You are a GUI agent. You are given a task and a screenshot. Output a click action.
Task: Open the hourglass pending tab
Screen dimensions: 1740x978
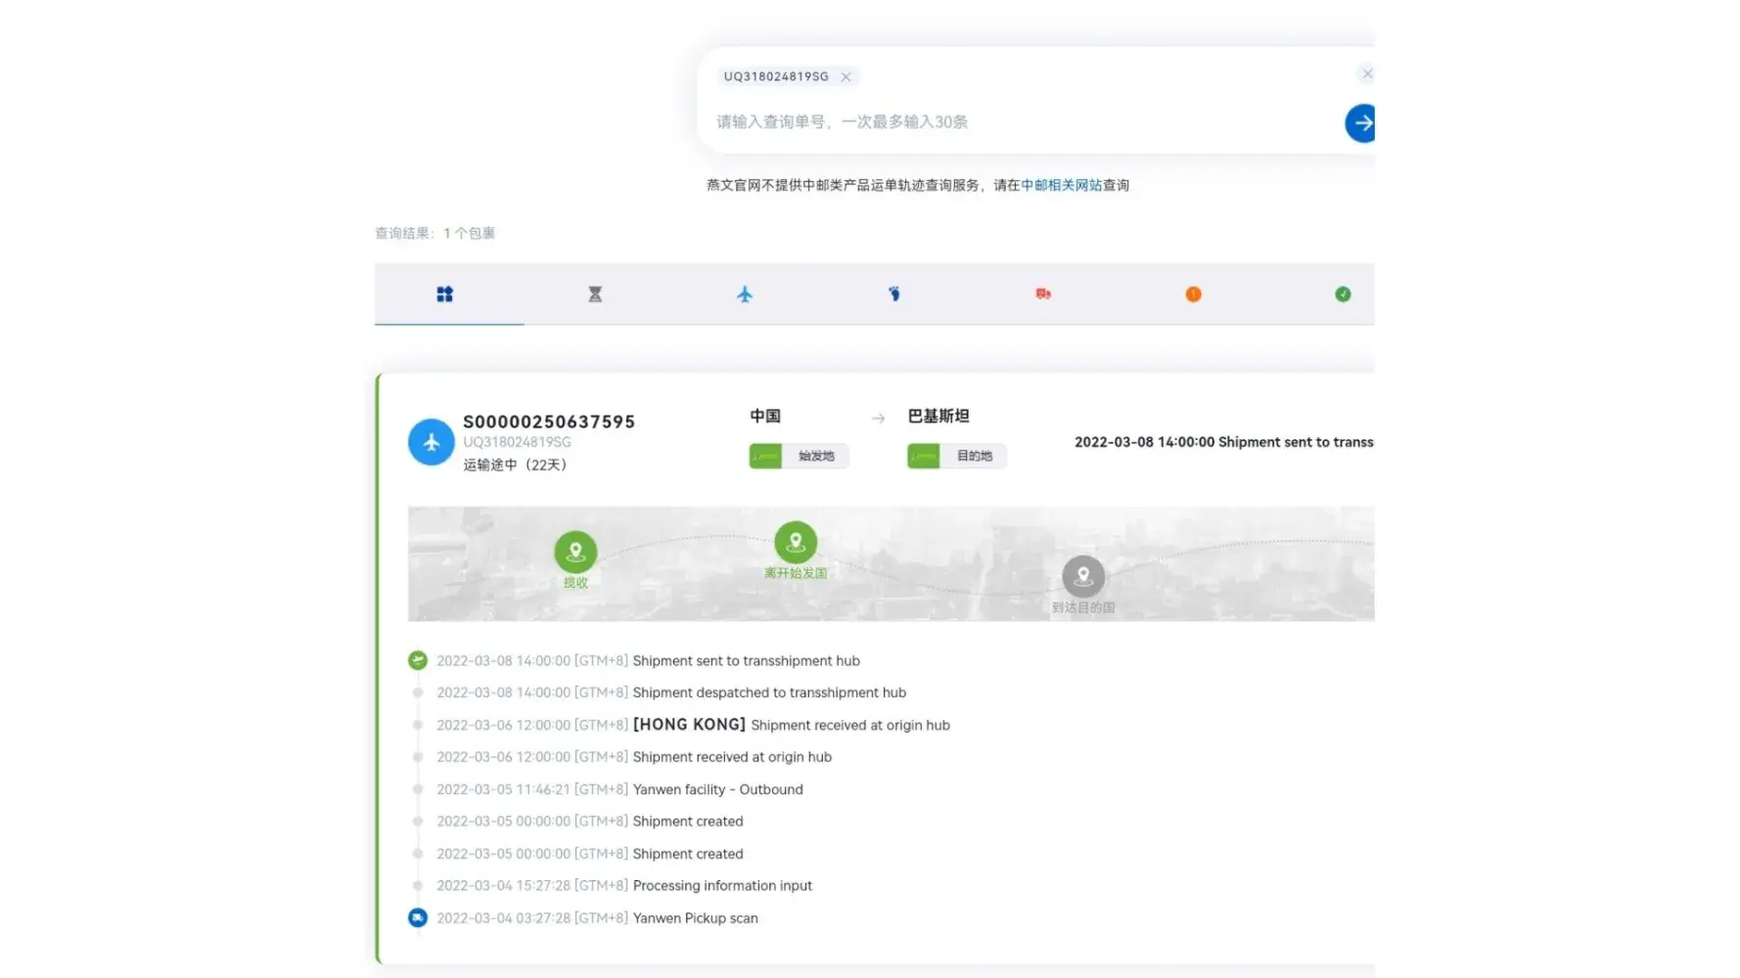coord(595,294)
